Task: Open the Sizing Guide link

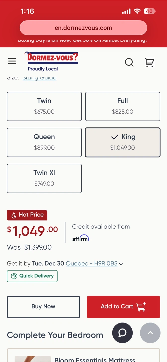Action: 39,78
